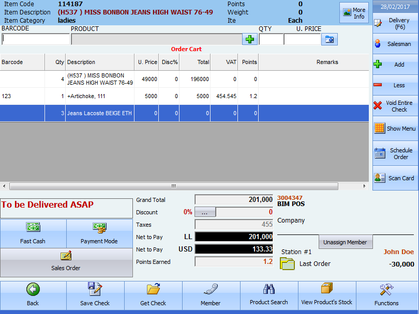Click the Remarks column header
The width and height of the screenshot is (419, 314).
point(313,62)
